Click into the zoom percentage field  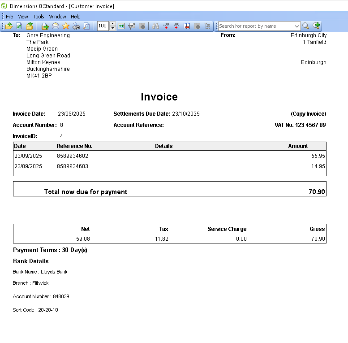click(103, 26)
